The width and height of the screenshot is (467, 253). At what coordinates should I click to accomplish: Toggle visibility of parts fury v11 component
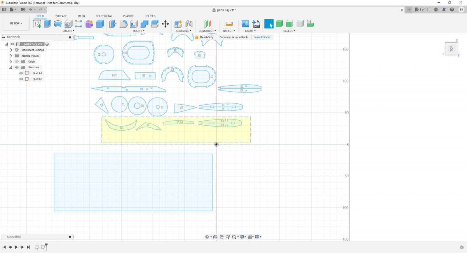click(x=12, y=44)
